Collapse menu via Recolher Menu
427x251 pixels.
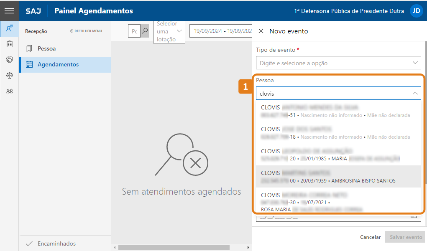[x=86, y=31]
